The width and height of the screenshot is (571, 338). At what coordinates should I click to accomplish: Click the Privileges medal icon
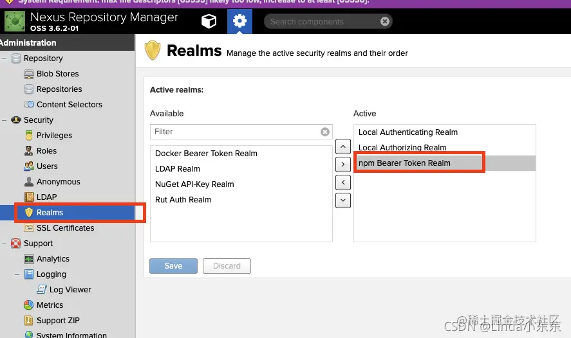pyautogui.click(x=29, y=136)
